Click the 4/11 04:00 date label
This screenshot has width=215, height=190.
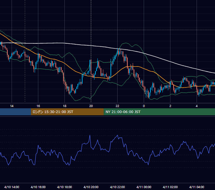[197, 187]
